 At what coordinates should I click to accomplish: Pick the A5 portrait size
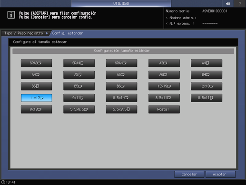coord(79,75)
